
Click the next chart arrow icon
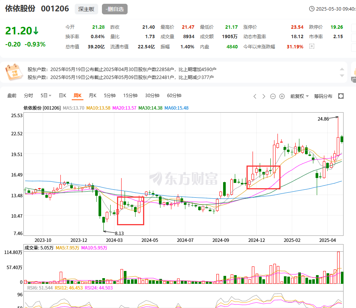[264, 96]
